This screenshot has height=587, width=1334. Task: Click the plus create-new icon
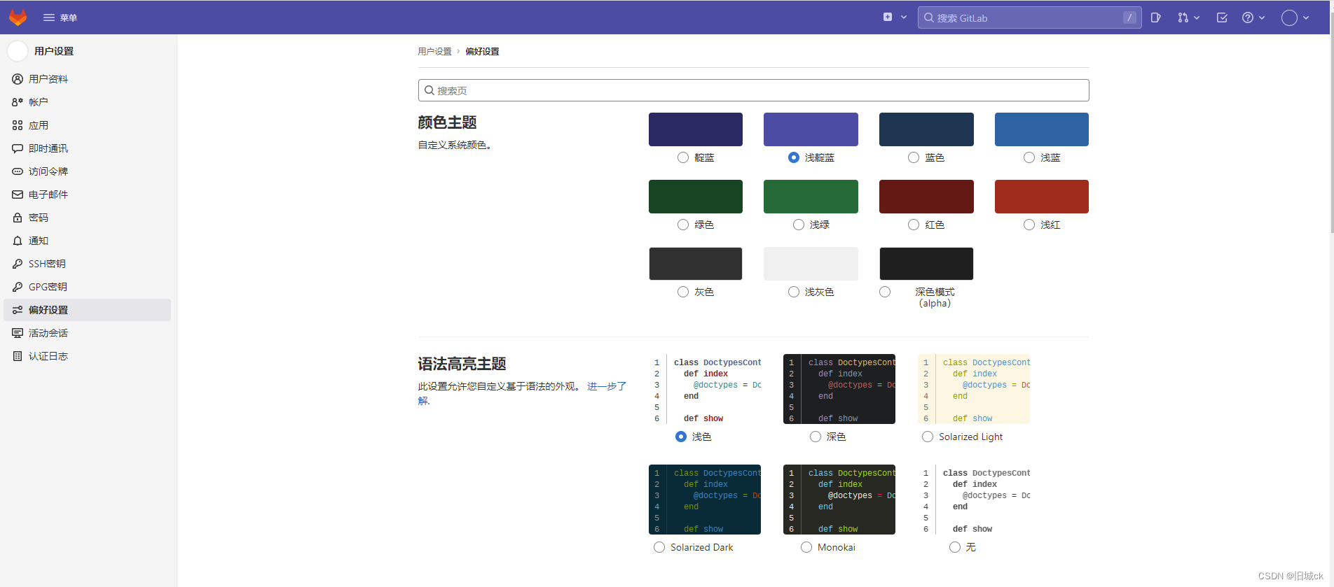point(888,17)
